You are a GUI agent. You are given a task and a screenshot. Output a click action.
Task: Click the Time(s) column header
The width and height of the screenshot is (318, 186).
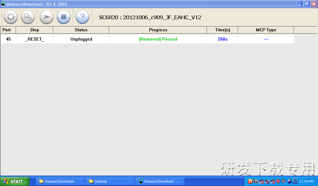coord(222,30)
